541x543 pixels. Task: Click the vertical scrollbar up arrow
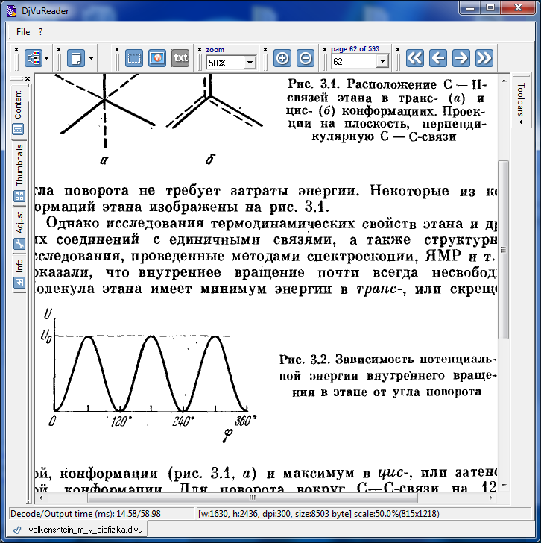504,81
